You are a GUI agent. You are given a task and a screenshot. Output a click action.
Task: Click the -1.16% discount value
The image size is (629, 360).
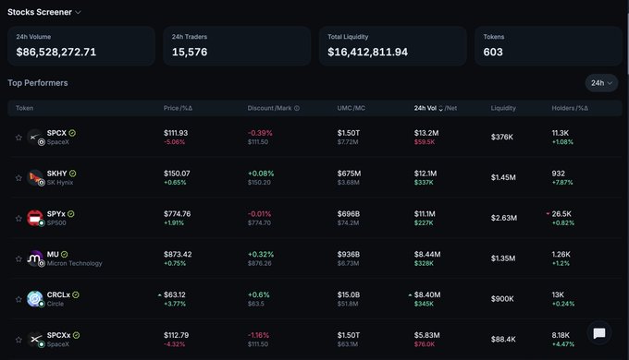[258, 335]
